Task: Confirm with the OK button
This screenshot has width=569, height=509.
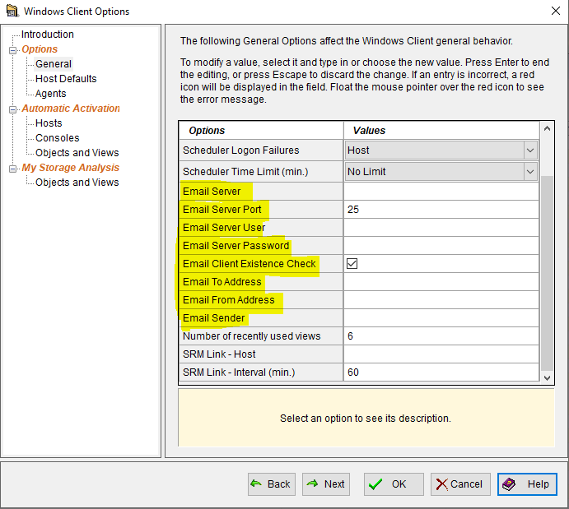Action: tap(394, 484)
